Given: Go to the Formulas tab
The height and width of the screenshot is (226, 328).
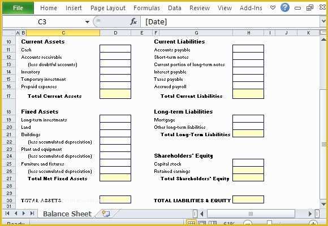Looking at the screenshot, I should [x=146, y=8].
